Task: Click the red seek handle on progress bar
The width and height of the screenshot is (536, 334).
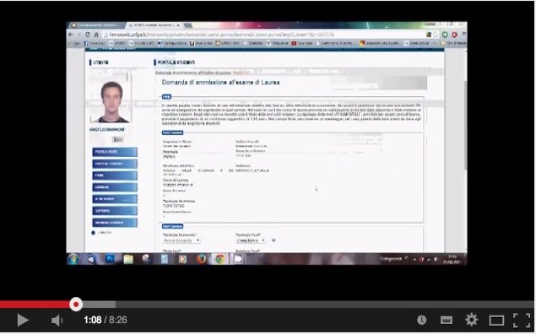Action: 76,304
